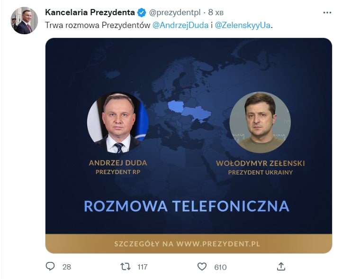Click the reply count 28
342x279 pixels.
tap(66, 267)
